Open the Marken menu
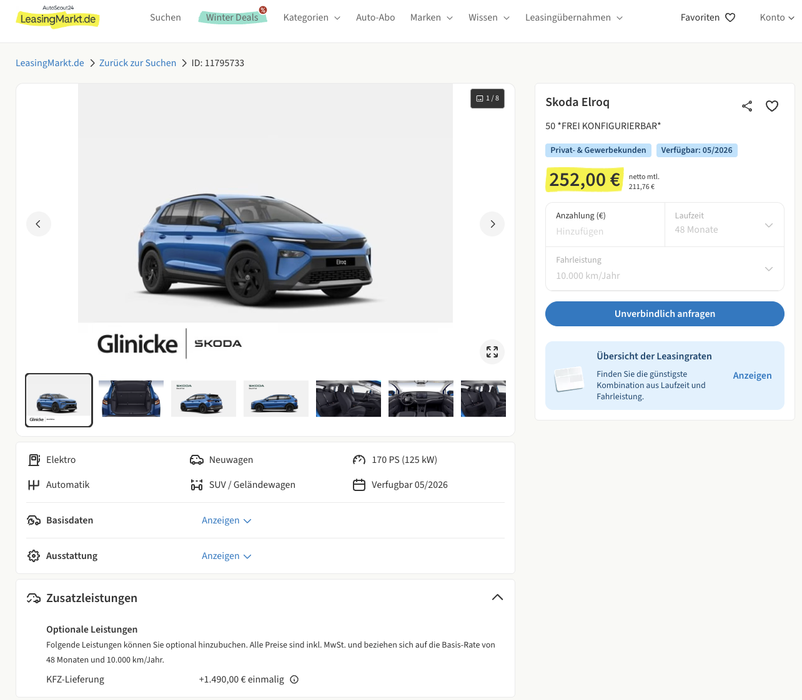 [x=431, y=17]
